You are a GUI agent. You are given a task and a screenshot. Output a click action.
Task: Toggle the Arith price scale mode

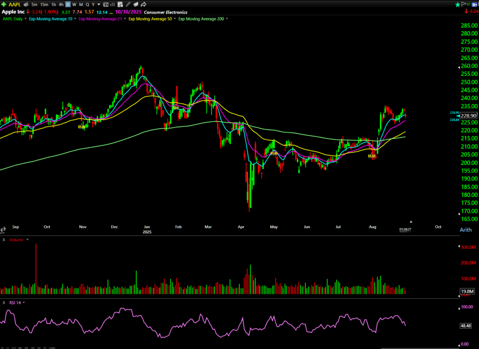pyautogui.click(x=465, y=230)
